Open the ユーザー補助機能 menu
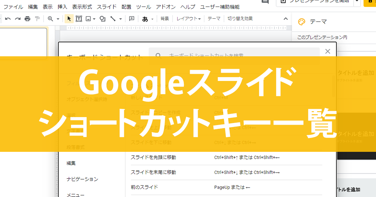 220,7
